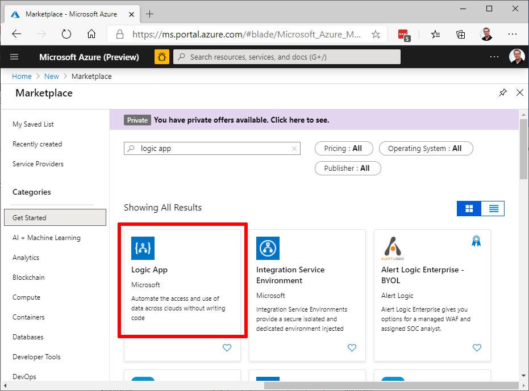Open browser settings ellipsis menu
This screenshot has width=529, height=391.
tap(512, 34)
